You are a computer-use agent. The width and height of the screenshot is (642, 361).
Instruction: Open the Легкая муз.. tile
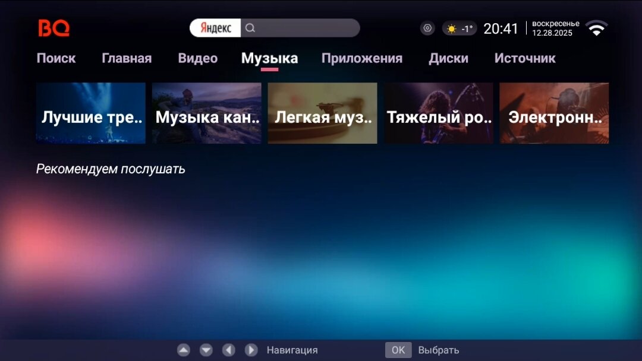tap(323, 113)
